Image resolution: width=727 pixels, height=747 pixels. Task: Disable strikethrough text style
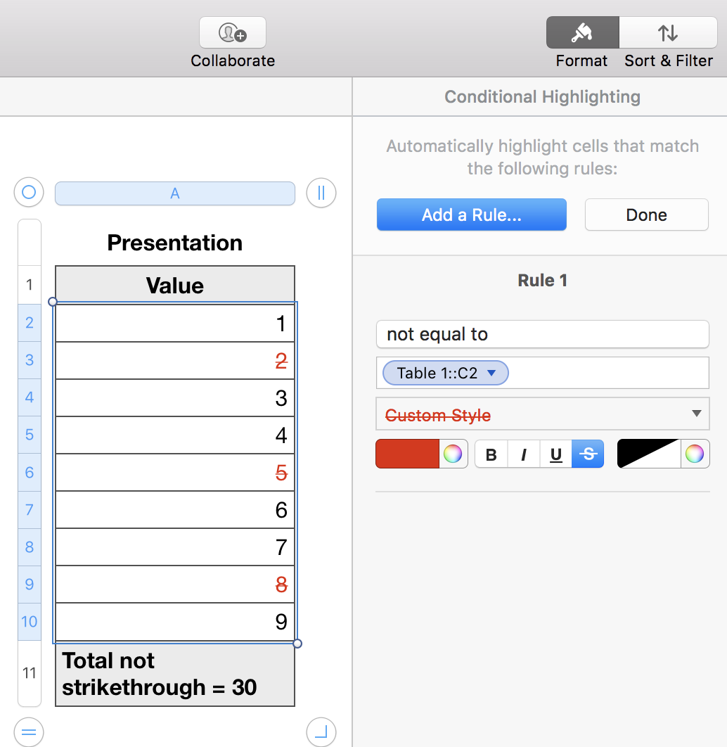(588, 454)
